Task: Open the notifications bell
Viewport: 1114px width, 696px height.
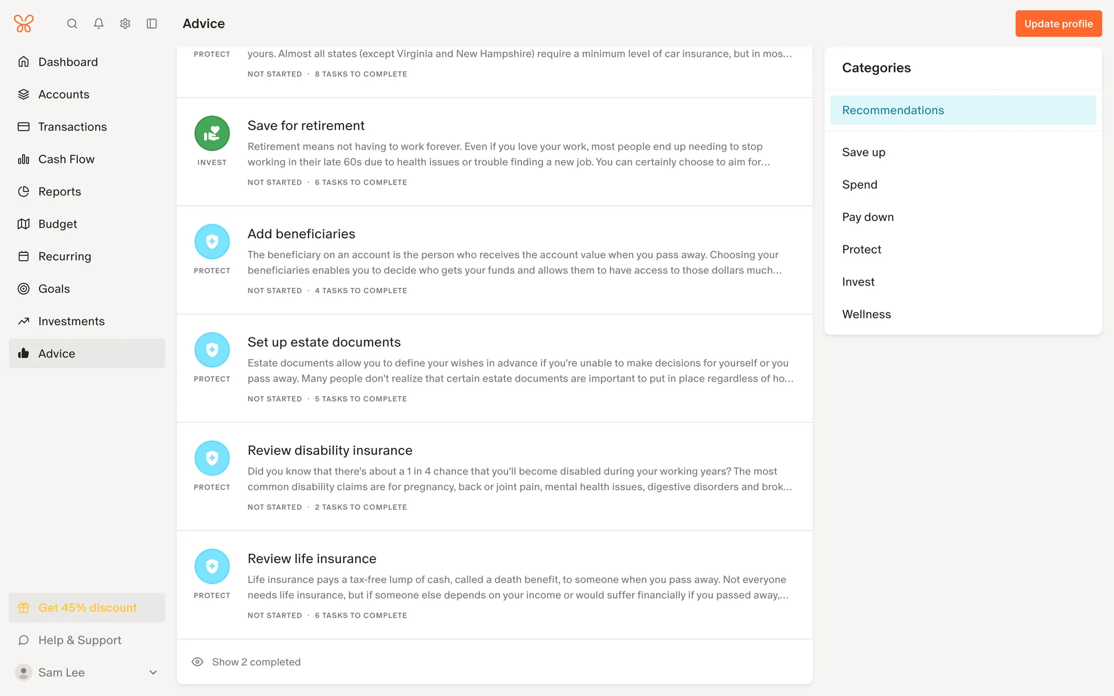Action: pos(99,24)
